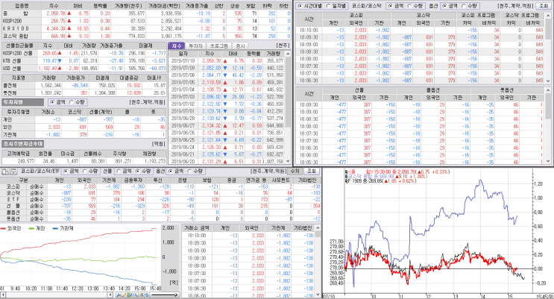Activate the magnifier zoom tool under investor graph
This screenshot has width=554, height=299.
(136, 295)
